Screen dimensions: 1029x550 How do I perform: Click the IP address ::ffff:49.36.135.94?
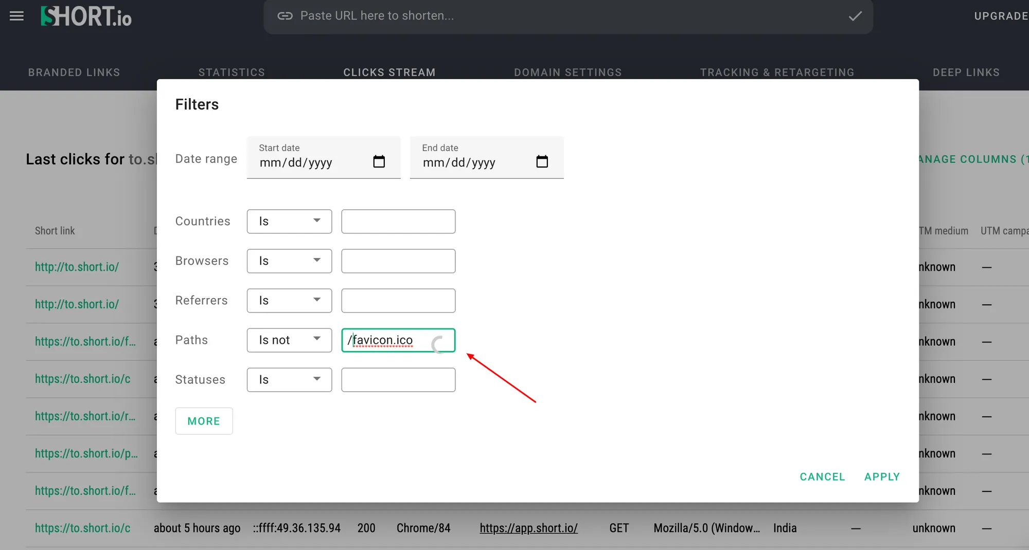pos(297,528)
